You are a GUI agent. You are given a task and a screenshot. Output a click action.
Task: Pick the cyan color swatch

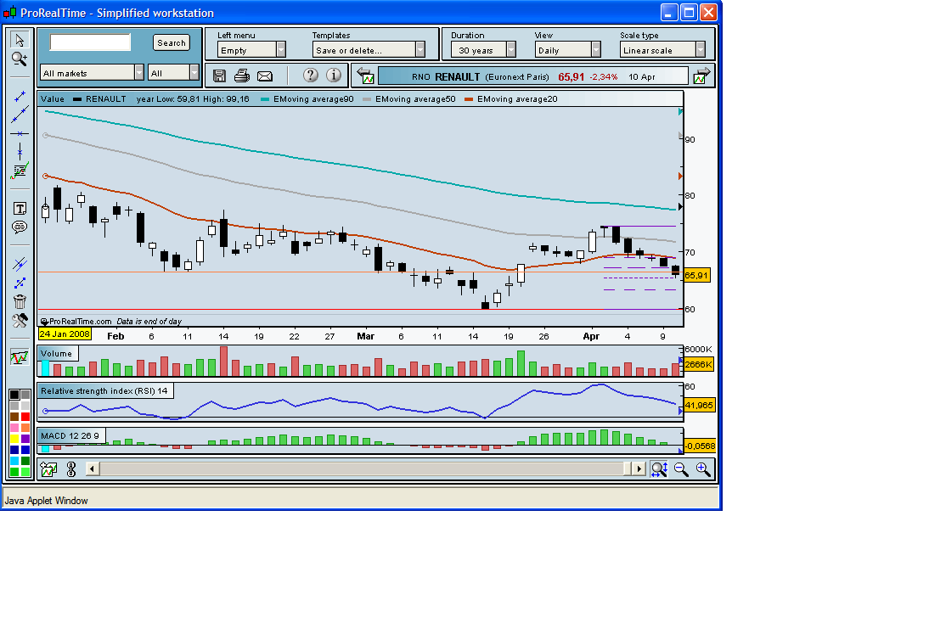point(14,461)
